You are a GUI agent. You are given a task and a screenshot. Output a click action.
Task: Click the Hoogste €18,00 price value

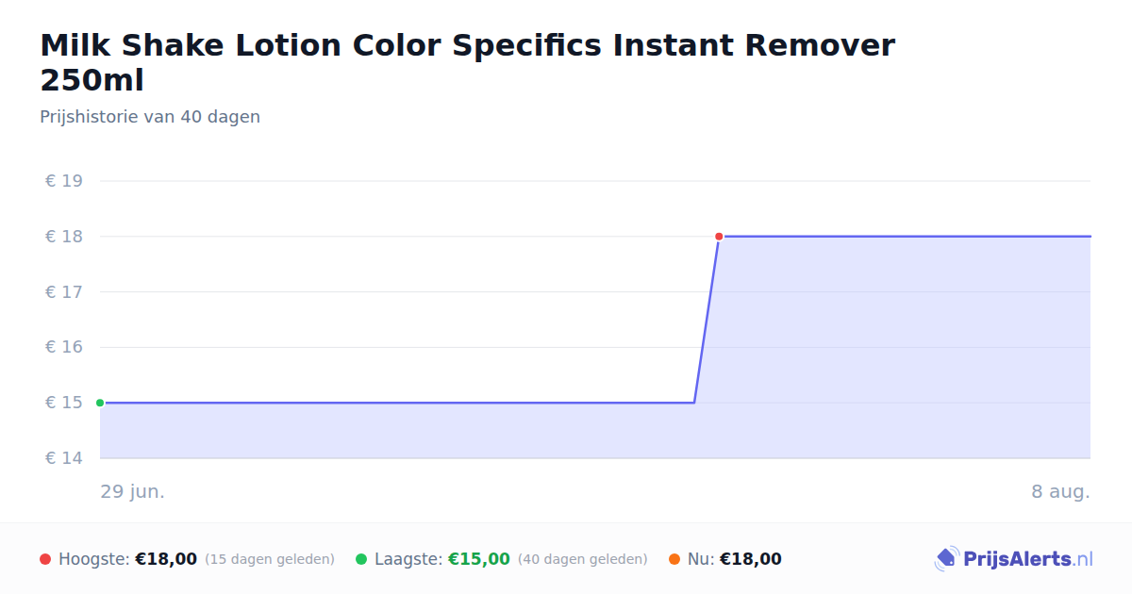[166, 559]
